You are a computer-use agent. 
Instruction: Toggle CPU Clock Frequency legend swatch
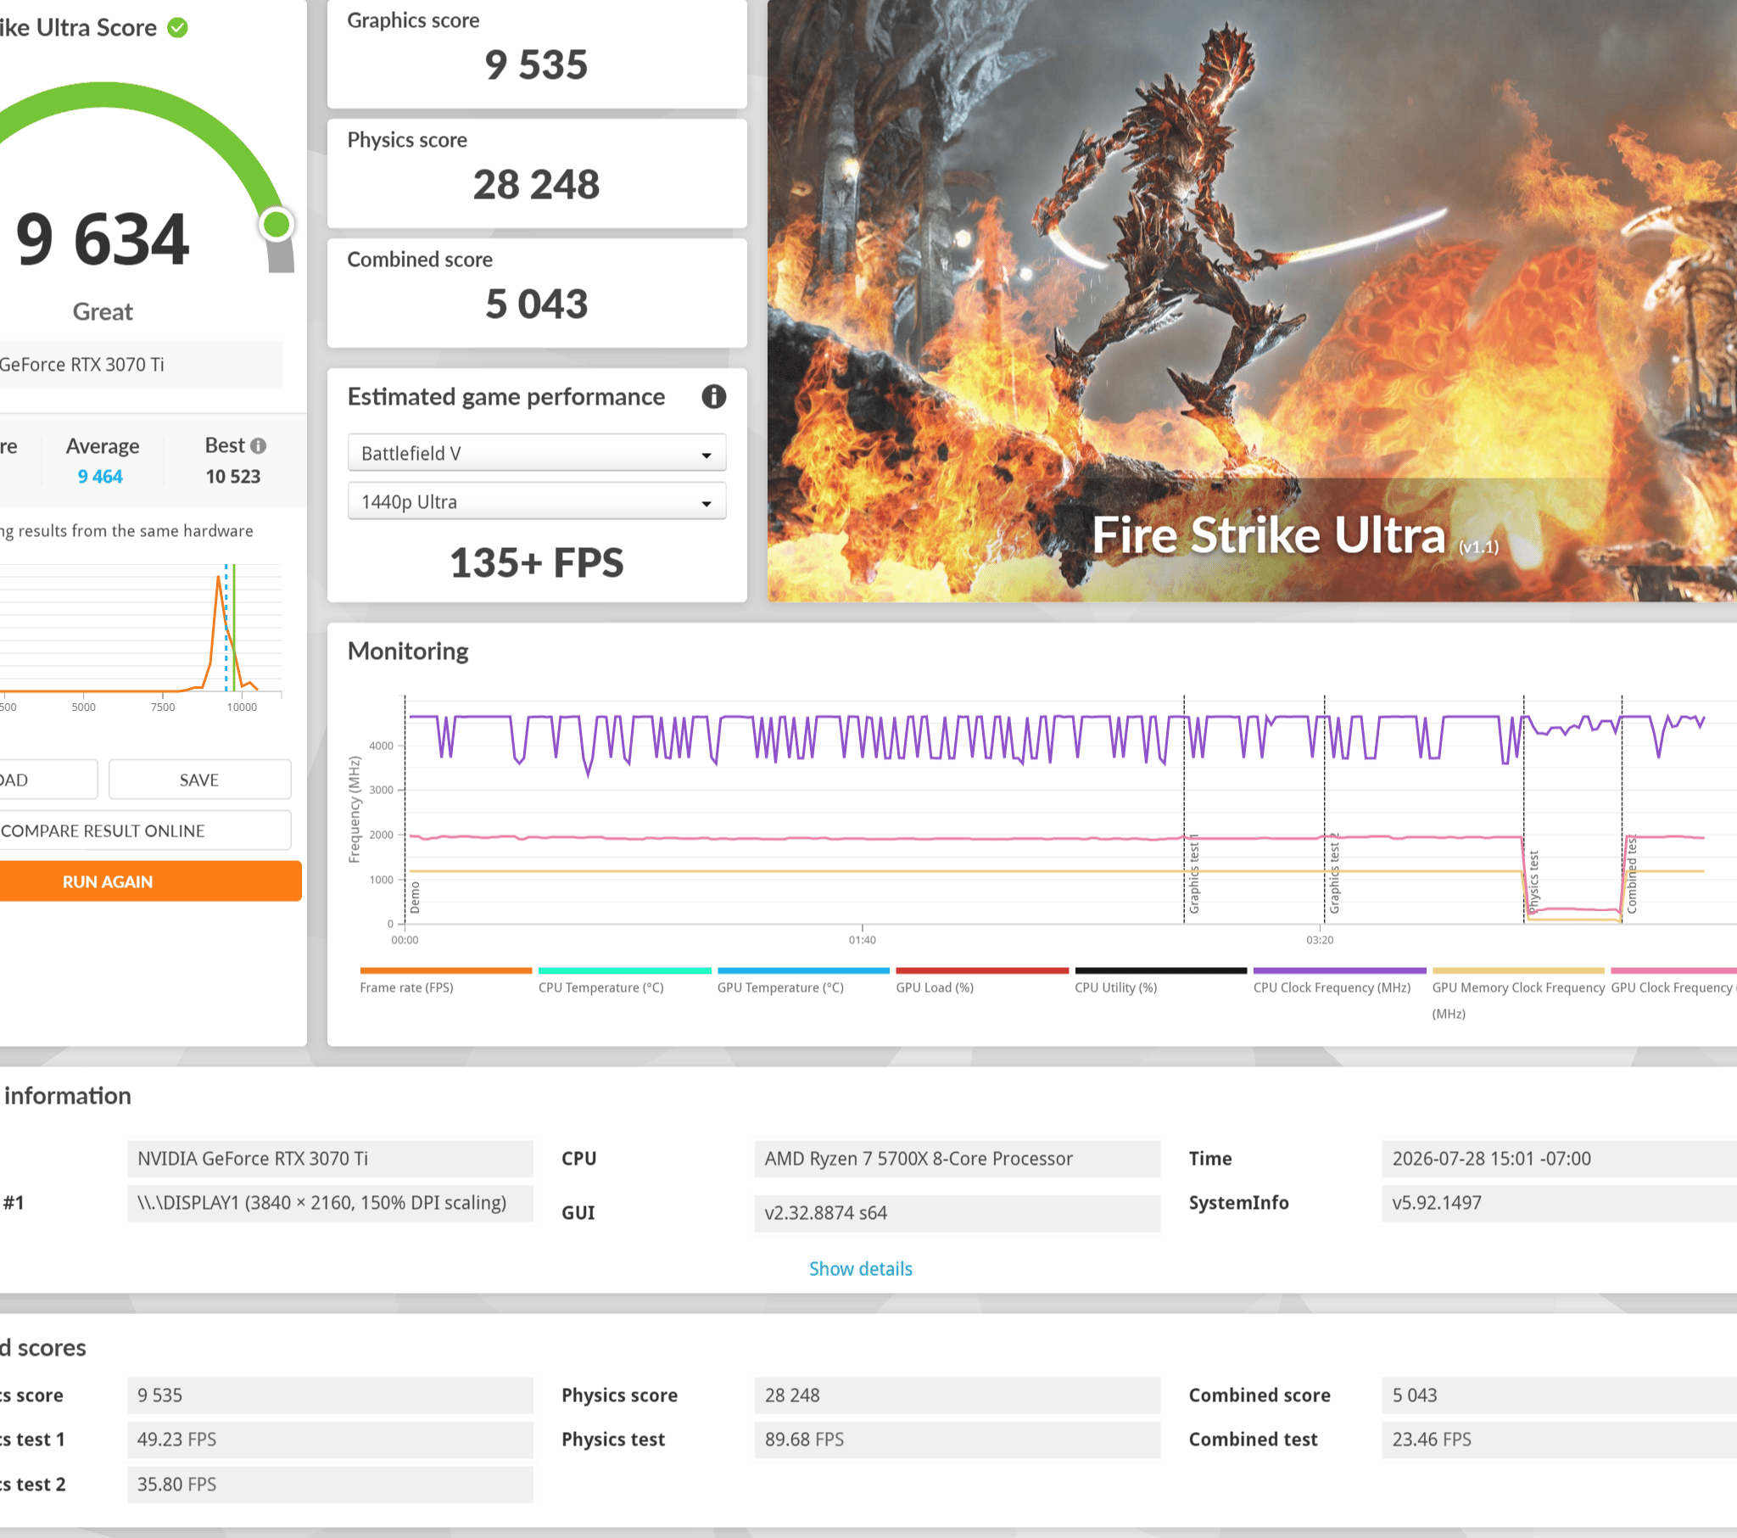click(x=1340, y=970)
